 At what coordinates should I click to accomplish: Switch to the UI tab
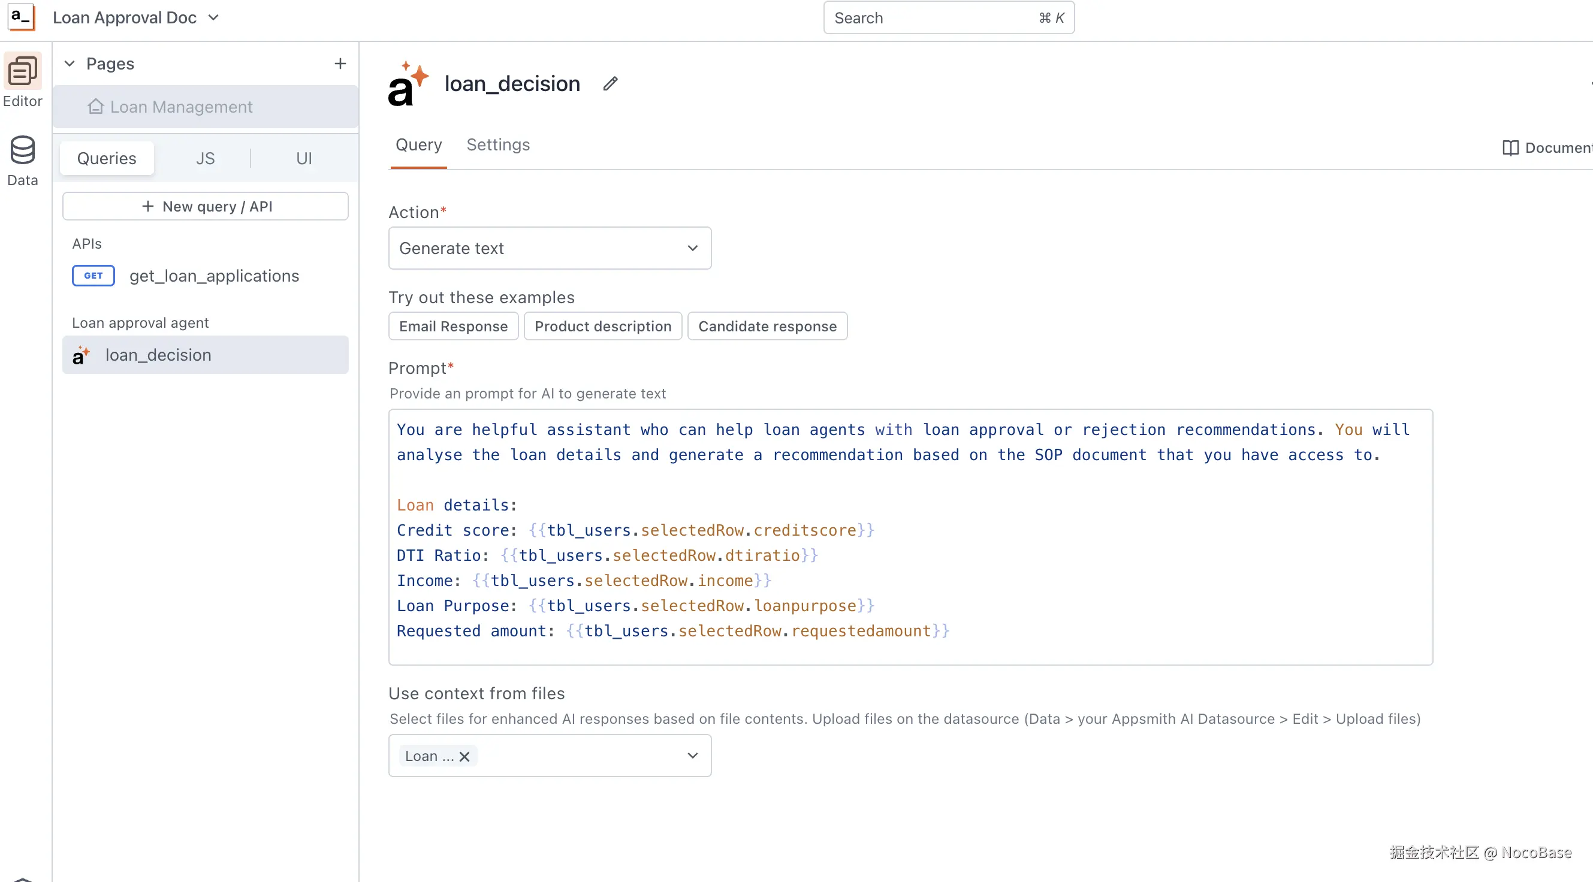coord(304,158)
